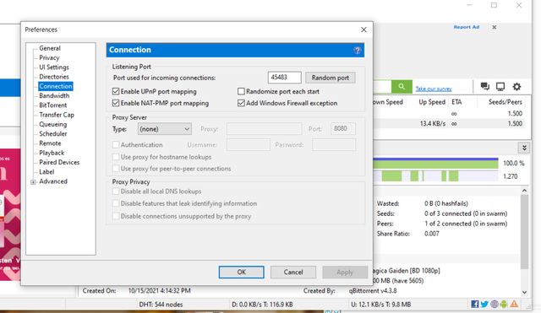Viewport: 541px width, 313px height.
Task: Click the Report Ad link
Action: click(x=467, y=27)
